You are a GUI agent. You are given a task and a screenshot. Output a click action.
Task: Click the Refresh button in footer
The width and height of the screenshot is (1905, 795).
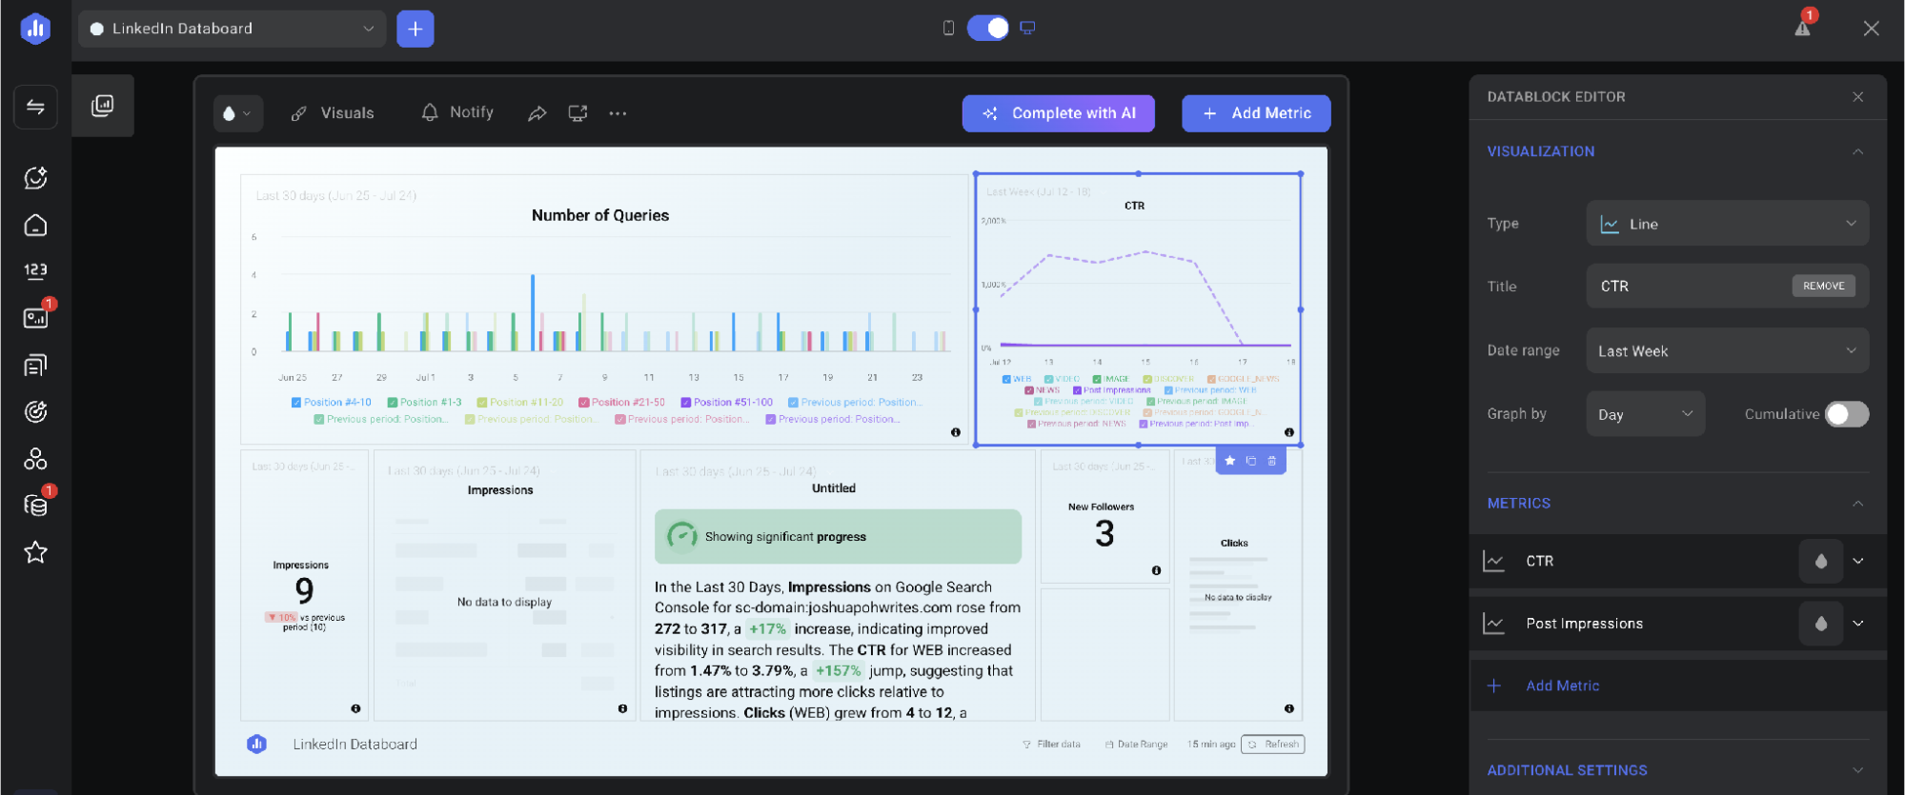click(1272, 745)
